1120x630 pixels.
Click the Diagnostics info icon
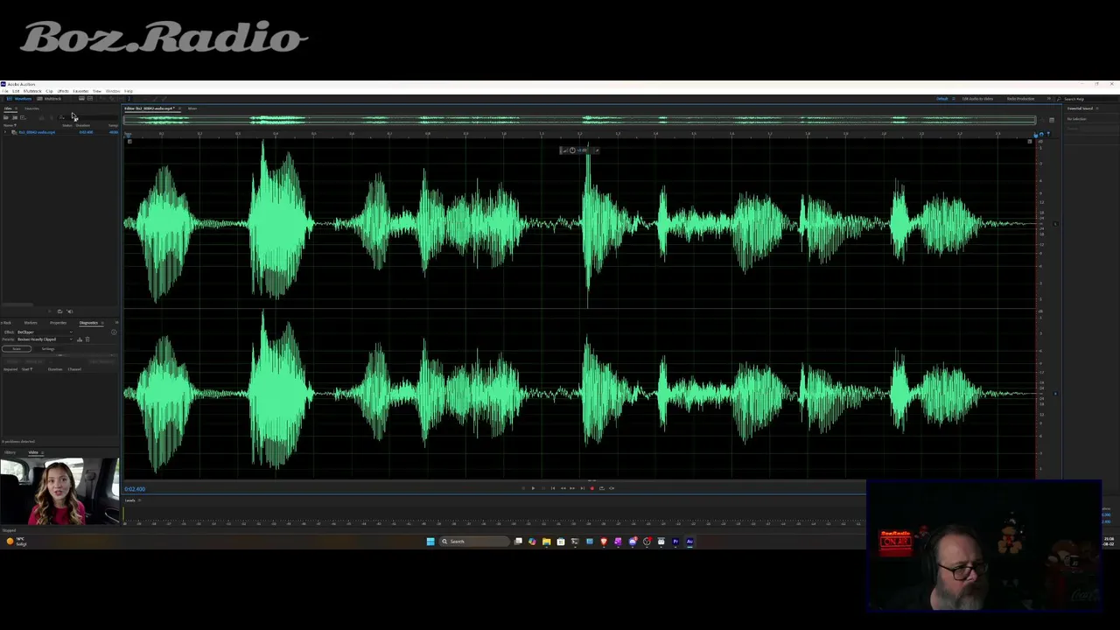[114, 332]
